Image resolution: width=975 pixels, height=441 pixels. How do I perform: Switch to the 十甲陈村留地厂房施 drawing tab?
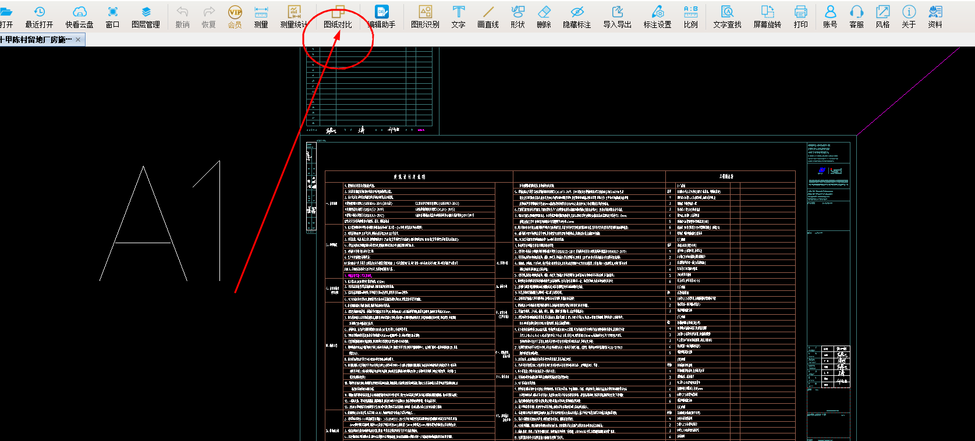click(x=36, y=40)
